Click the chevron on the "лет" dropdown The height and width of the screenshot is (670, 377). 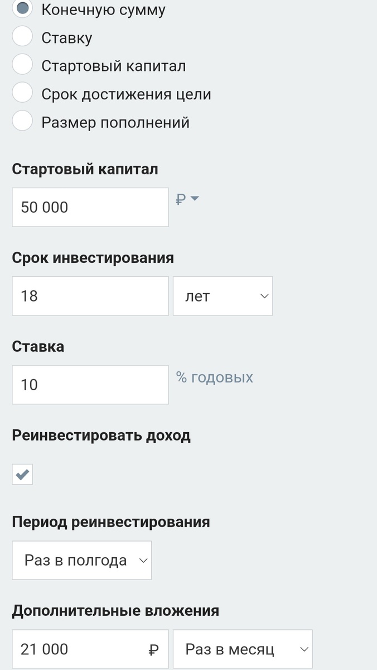point(263,296)
